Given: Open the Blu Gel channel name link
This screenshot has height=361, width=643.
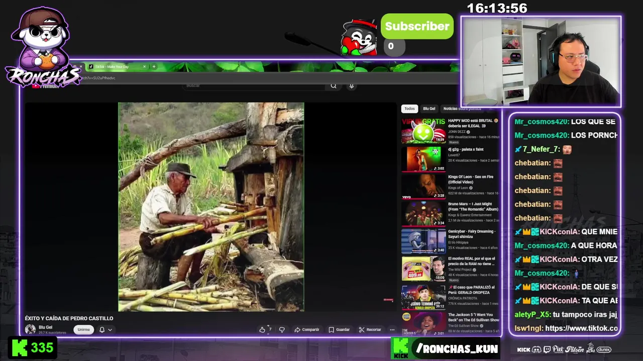Looking at the screenshot, I should 45,327.
